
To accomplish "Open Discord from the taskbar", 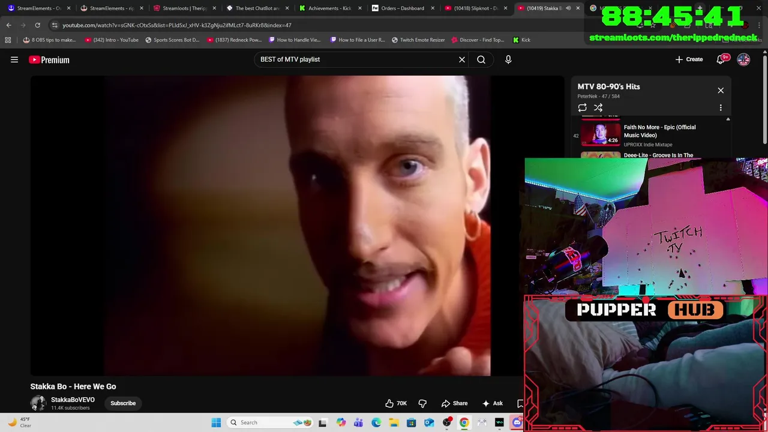I will click(x=517, y=422).
